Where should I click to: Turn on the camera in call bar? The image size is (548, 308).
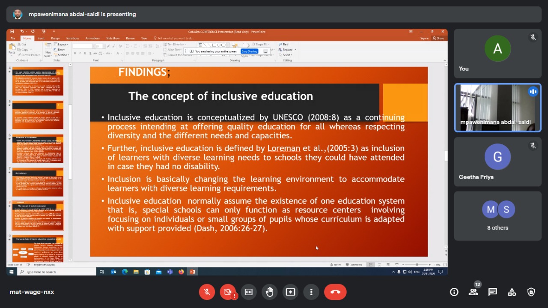[x=228, y=292]
